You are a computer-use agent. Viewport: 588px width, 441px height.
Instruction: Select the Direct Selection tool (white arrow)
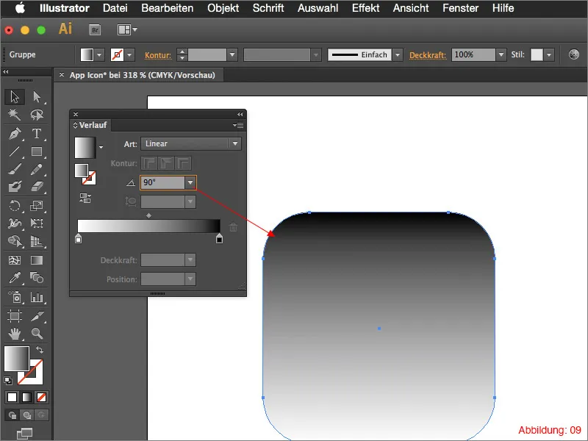(36, 97)
